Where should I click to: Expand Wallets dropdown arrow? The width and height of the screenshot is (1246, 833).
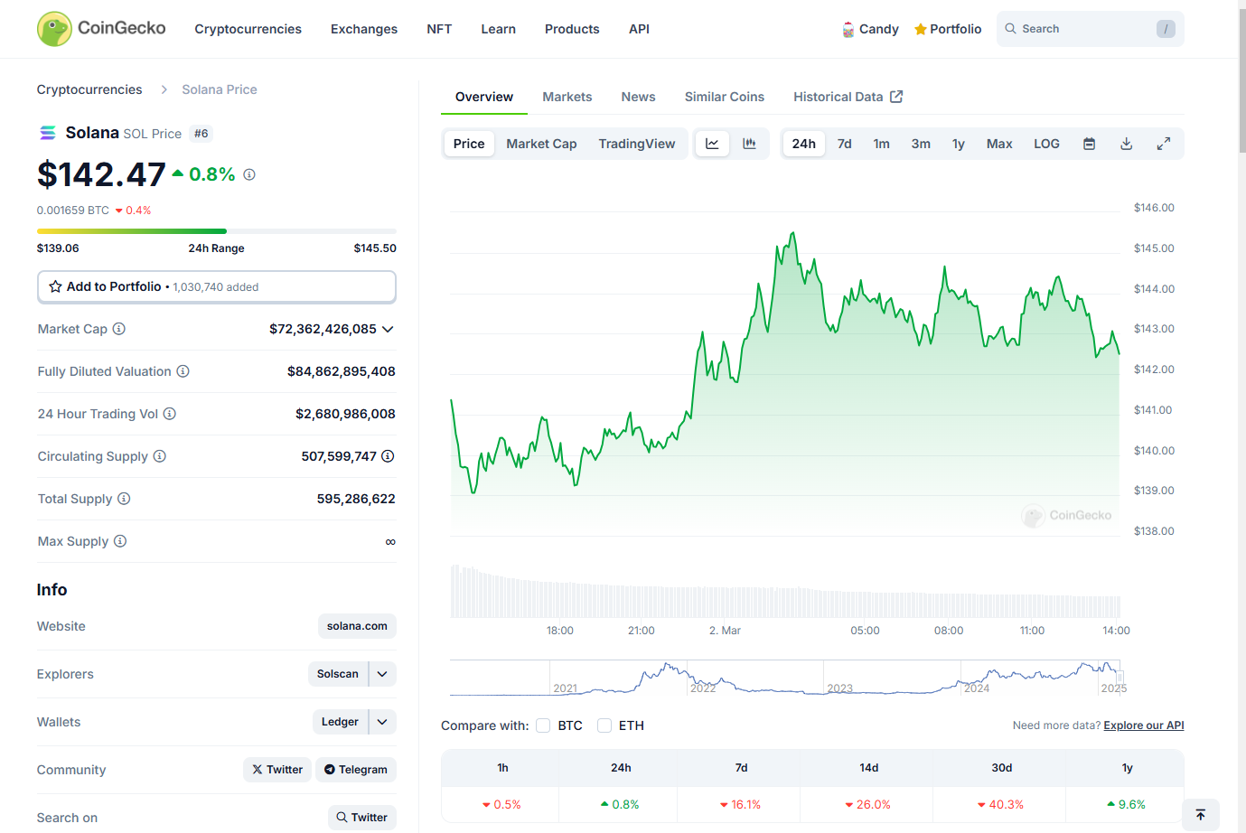pos(382,722)
